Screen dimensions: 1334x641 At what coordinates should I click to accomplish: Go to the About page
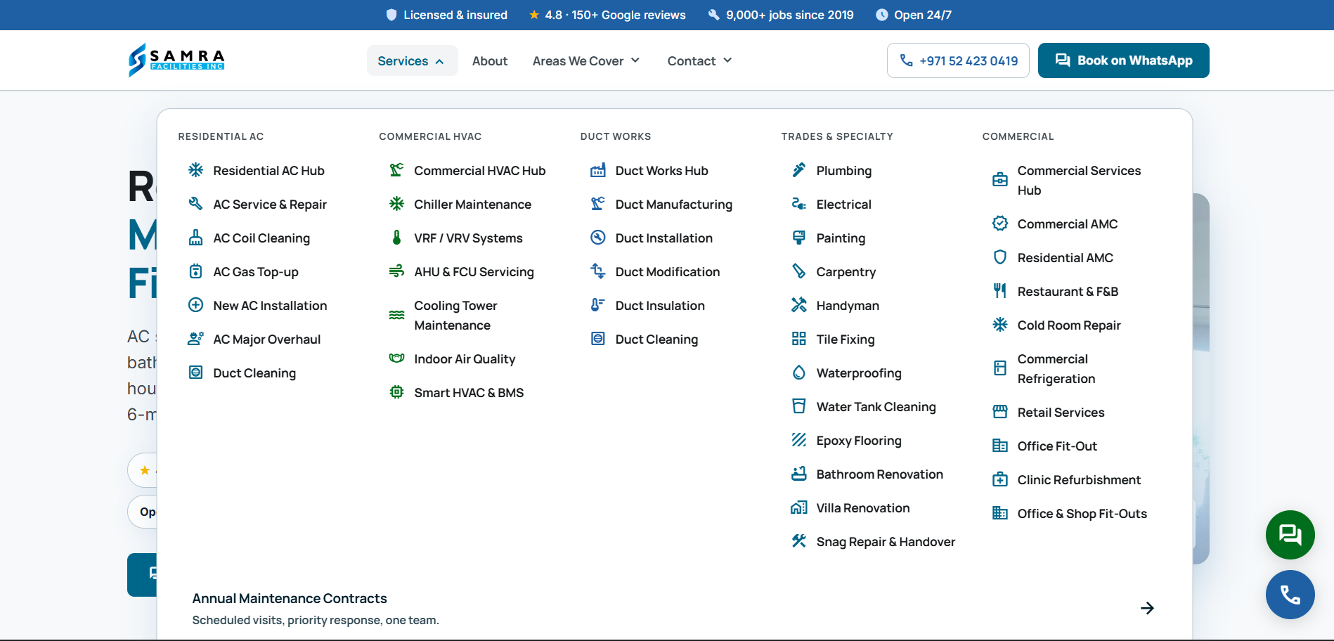coord(490,60)
